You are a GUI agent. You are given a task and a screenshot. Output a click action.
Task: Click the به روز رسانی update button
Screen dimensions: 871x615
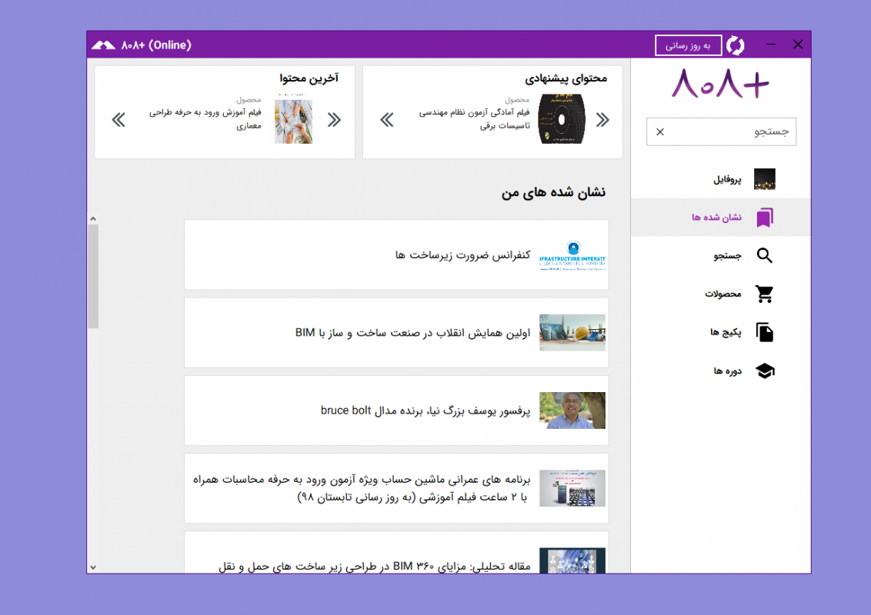(x=688, y=45)
